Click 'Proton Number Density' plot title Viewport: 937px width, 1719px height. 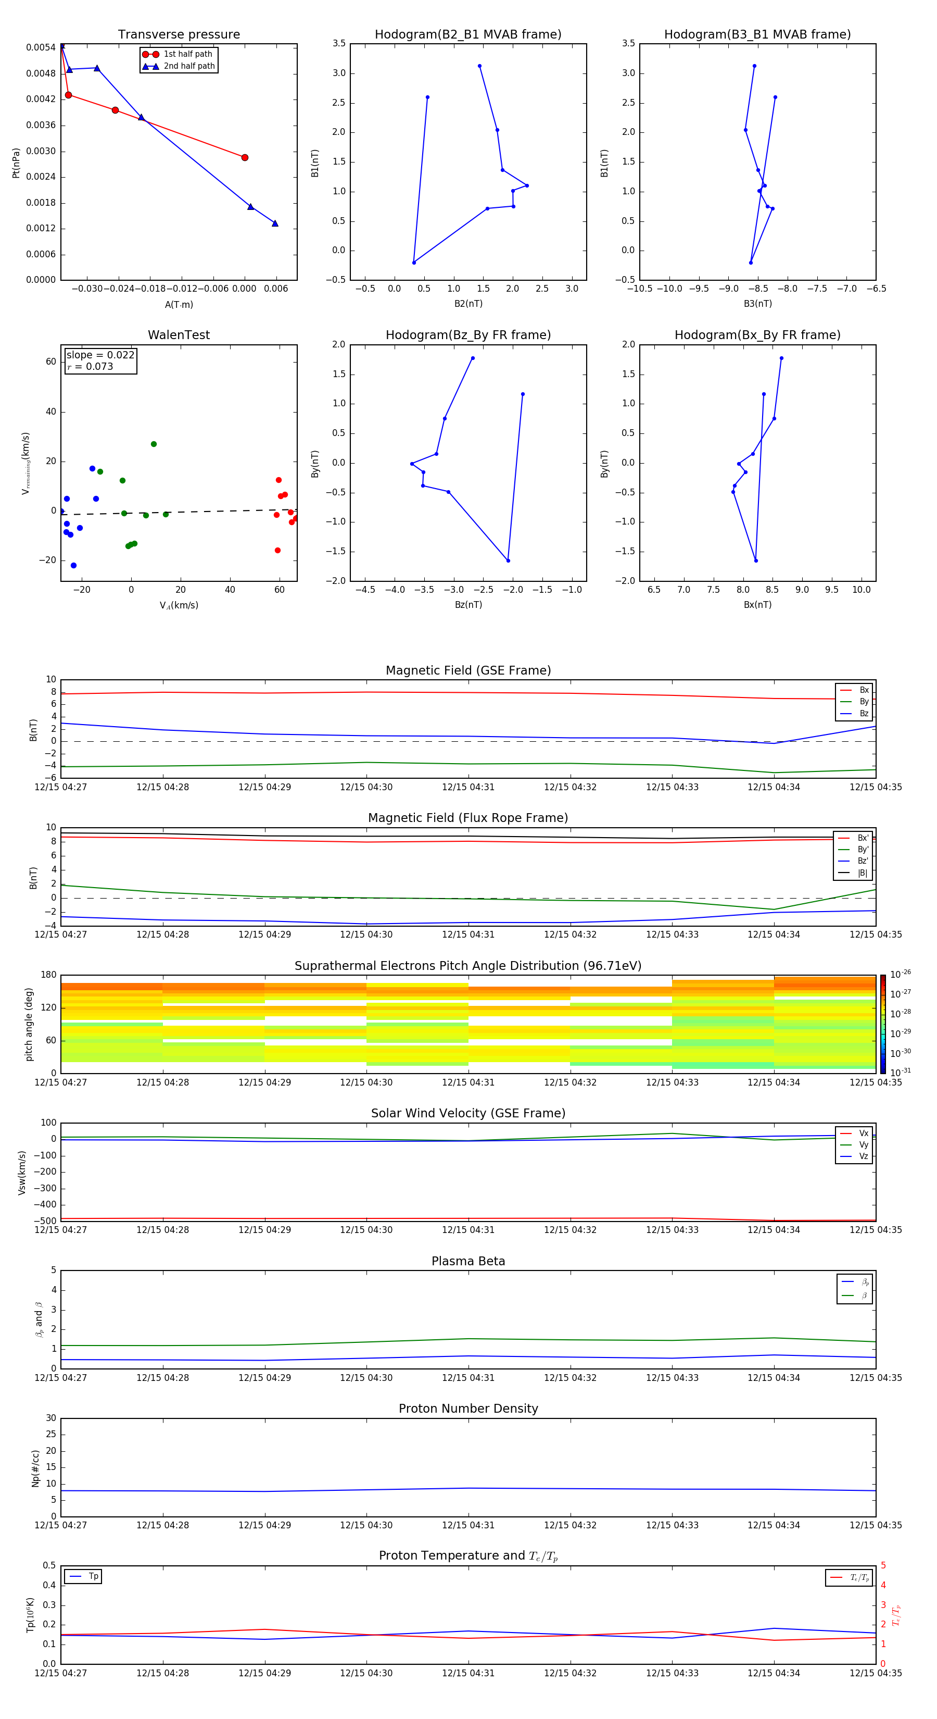[468, 1408]
